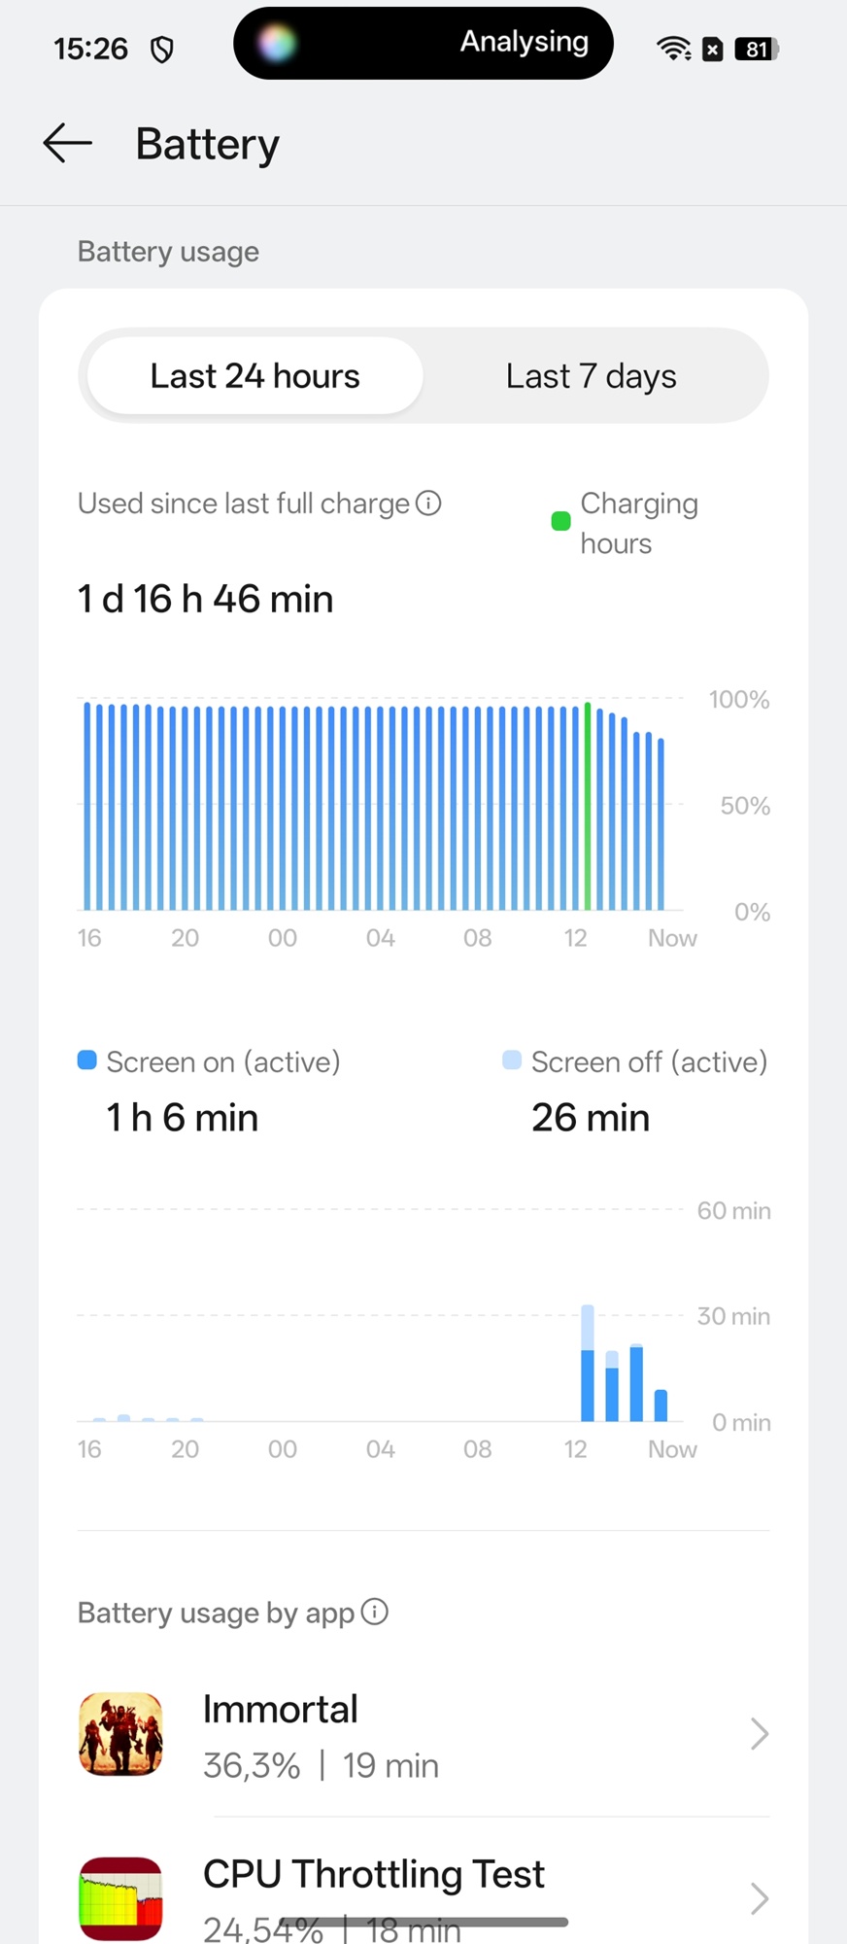Tap the CPU Throttling Test app icon
Screen dimensions: 847x1944
(x=120, y=1897)
